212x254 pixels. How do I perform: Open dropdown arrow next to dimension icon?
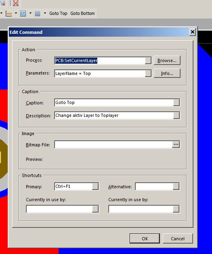pyautogui.click(x=16, y=13)
